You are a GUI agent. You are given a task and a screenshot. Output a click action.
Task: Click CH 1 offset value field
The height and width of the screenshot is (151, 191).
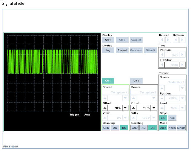115,108
